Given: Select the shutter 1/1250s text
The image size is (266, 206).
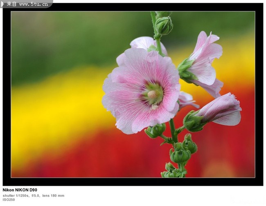Looking at the screenshot, I should 16,195.
